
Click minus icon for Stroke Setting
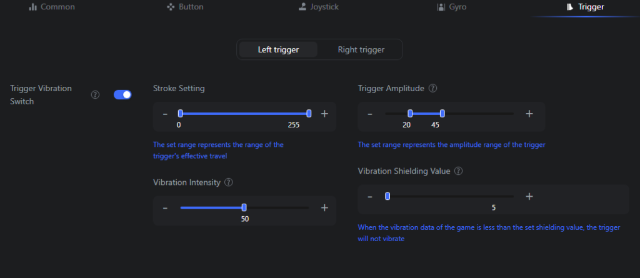tap(165, 114)
